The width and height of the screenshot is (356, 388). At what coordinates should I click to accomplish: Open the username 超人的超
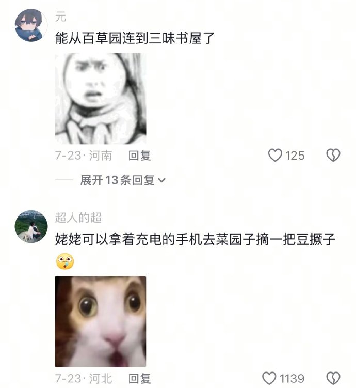[78, 218]
